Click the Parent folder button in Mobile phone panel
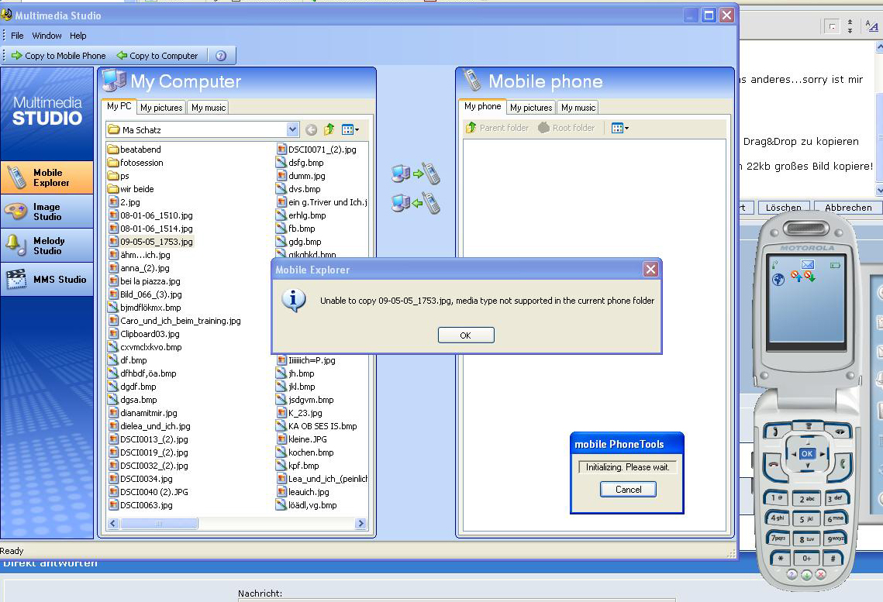Viewport: 883px width, 602px height. (497, 129)
